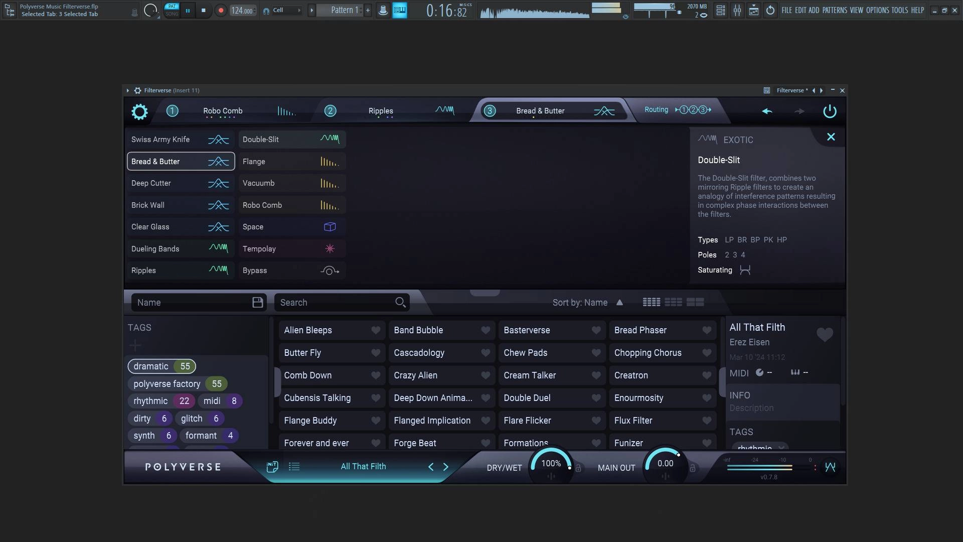The height and width of the screenshot is (542, 963).
Task: Open the Filterverse plugin preset dropdown in title bar
Action: click(x=792, y=90)
